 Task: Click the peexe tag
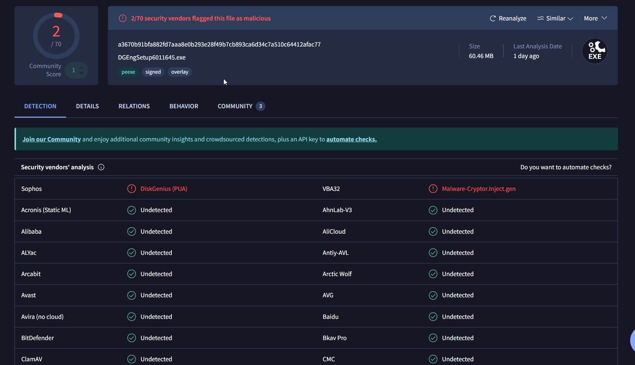click(x=128, y=72)
